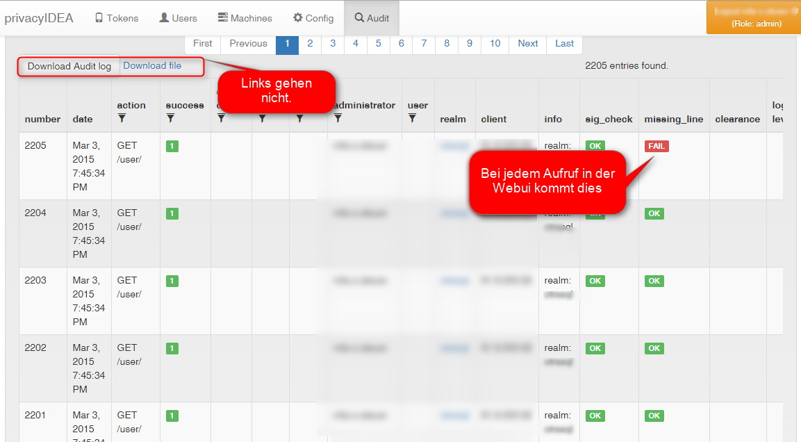Filter by administrator column

[338, 118]
